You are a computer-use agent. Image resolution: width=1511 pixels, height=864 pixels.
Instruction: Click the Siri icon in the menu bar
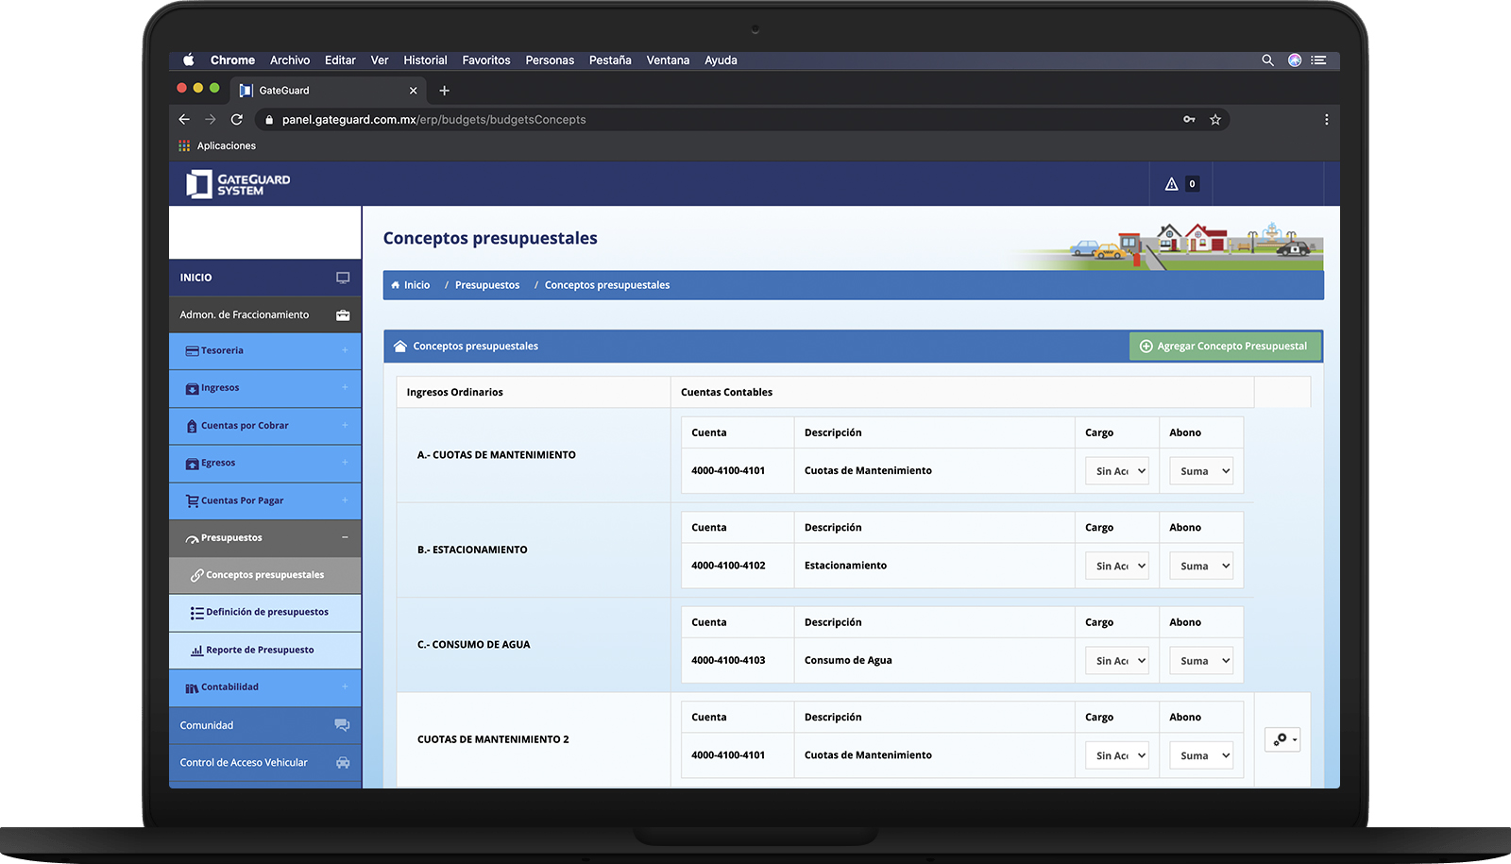pyautogui.click(x=1295, y=60)
